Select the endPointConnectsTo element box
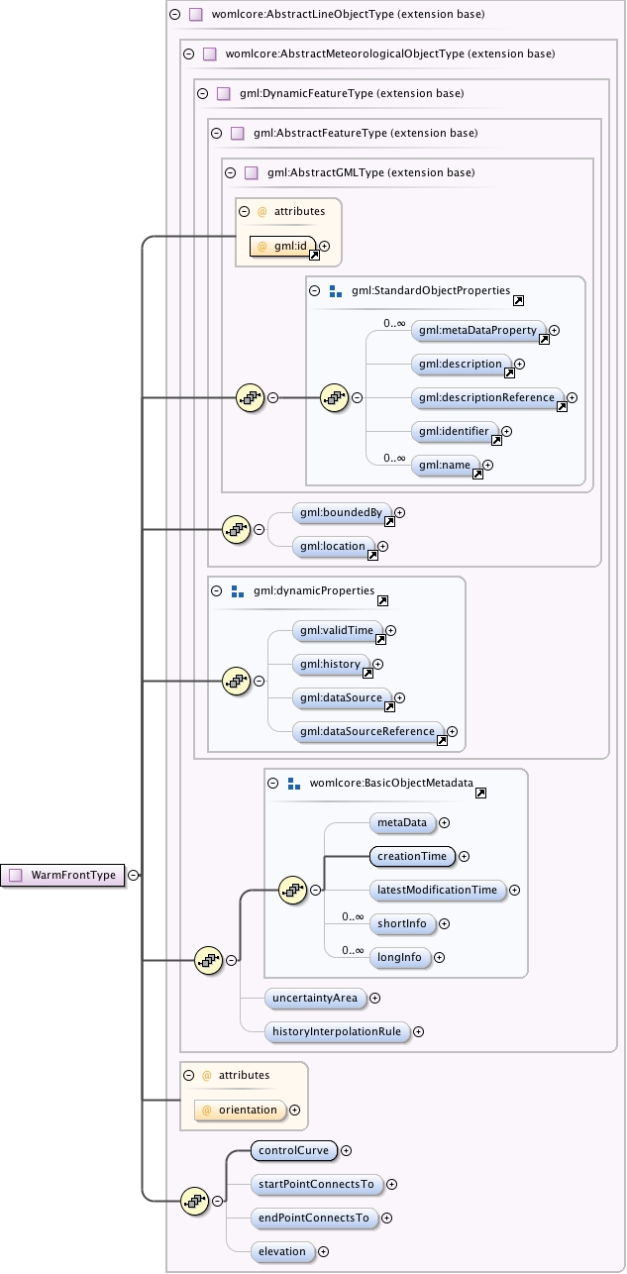Screen dimensions: 627x1274 [314, 1218]
